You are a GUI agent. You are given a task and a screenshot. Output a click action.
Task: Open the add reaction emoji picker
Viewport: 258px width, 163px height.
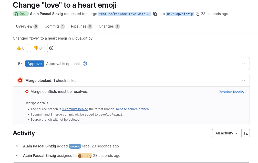coord(51,48)
